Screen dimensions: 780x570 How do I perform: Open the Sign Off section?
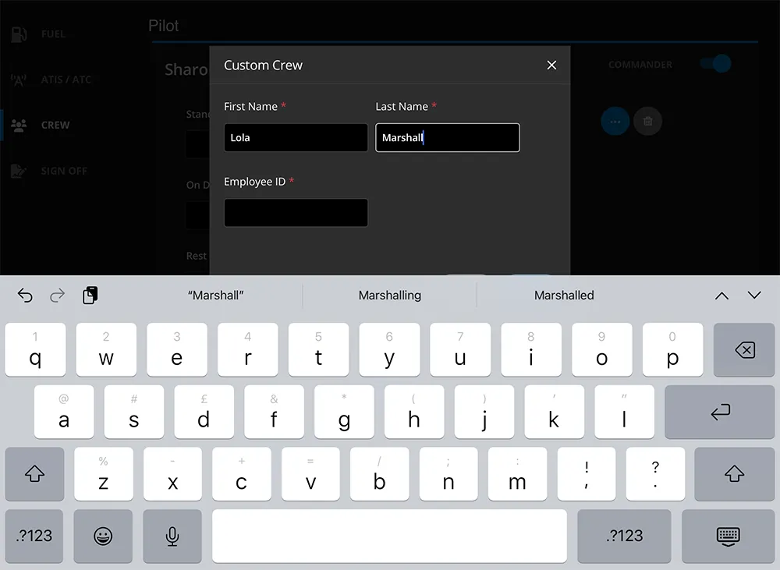51,171
